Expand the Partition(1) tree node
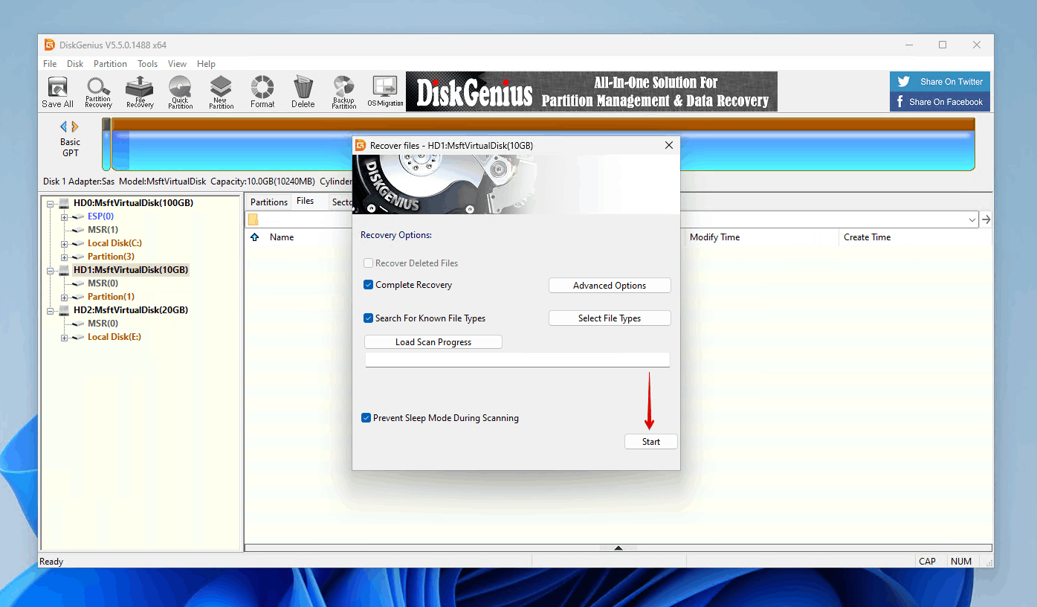The height and width of the screenshot is (607, 1037). [65, 297]
